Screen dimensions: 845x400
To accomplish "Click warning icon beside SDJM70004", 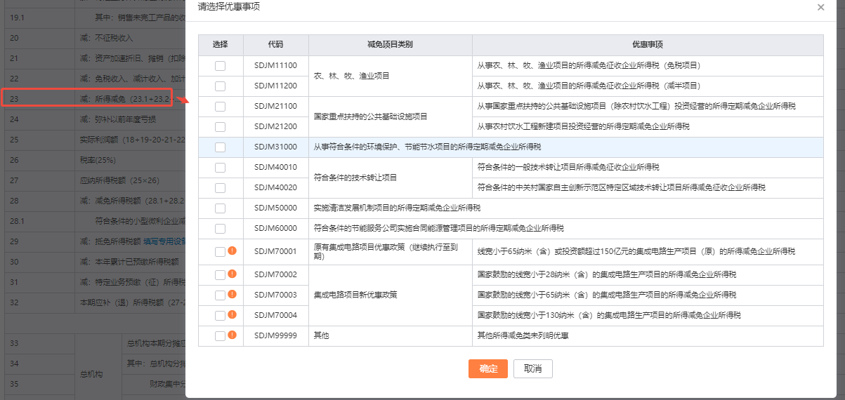I will [232, 315].
